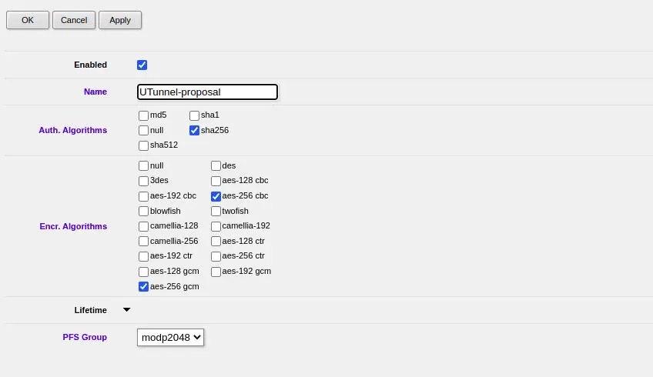Select sha512 auth algorithm
The image size is (653, 377).
click(143, 145)
